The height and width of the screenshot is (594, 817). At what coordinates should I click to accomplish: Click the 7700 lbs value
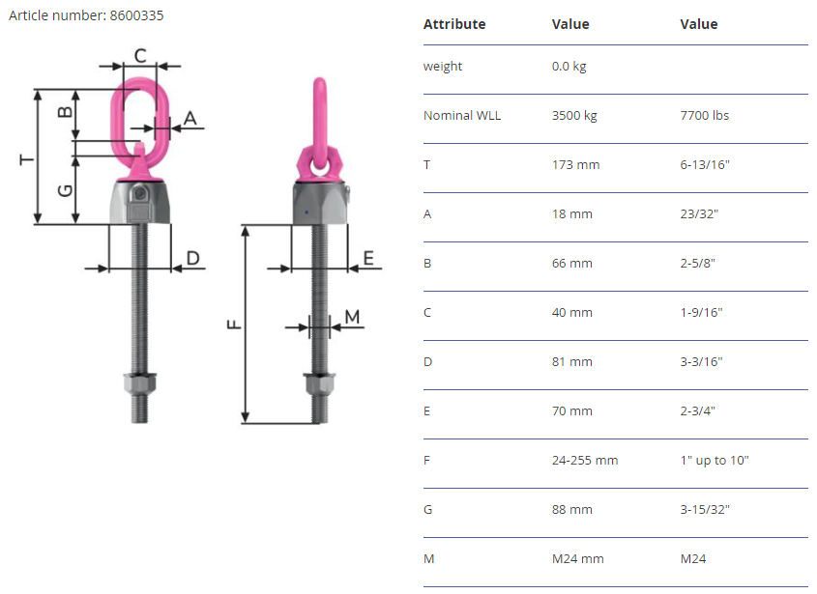click(705, 116)
